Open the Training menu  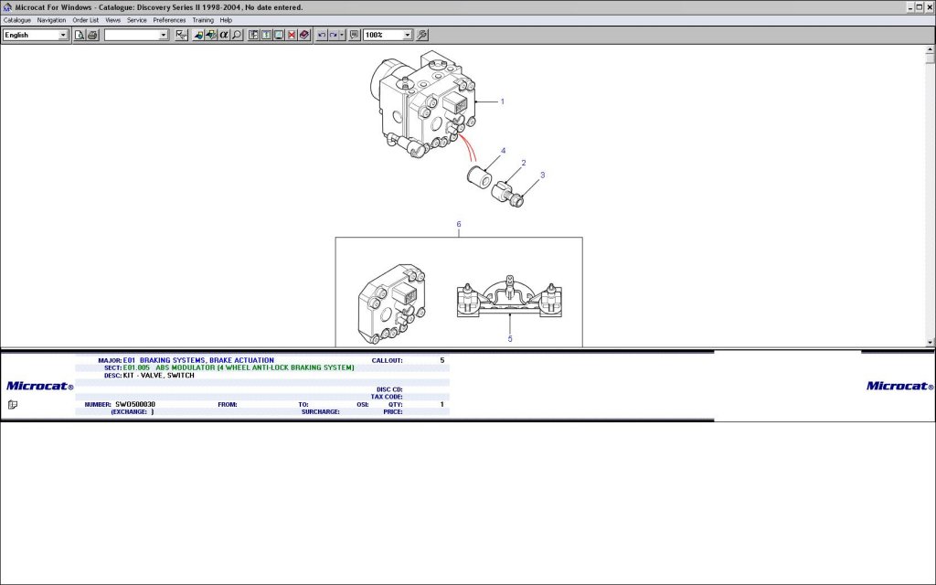(x=203, y=20)
